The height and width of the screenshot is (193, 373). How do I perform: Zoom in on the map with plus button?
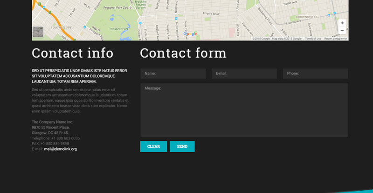[x=342, y=23]
